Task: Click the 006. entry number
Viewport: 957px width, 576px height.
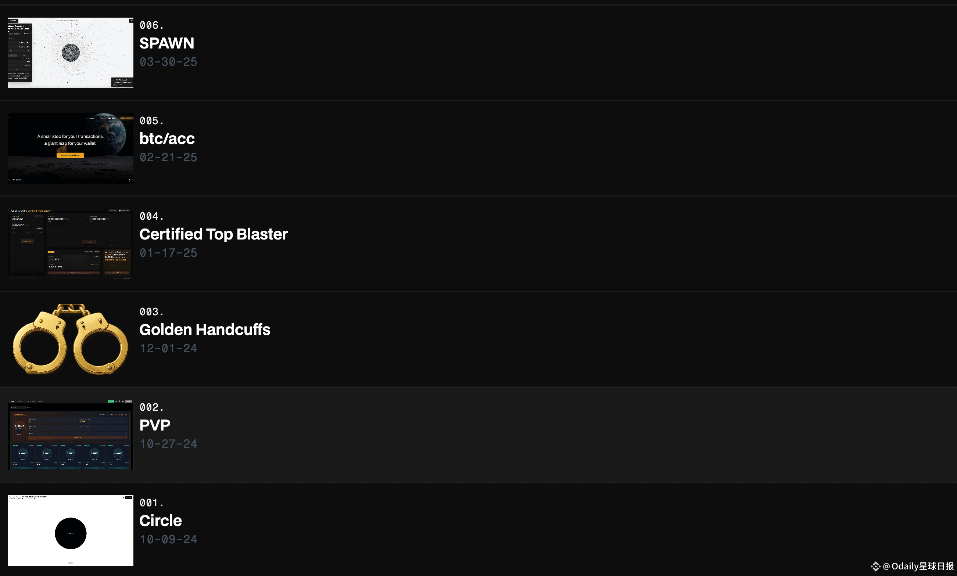Action: [151, 25]
